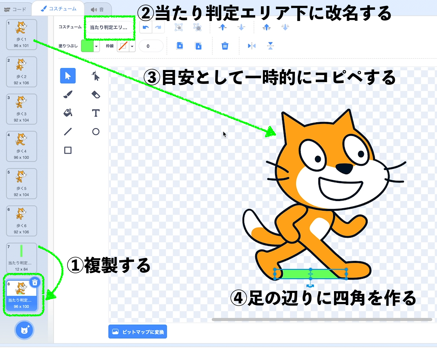Delete costume 8 with its trash badge
Viewport: 437px width, 348px height.
pos(35,283)
